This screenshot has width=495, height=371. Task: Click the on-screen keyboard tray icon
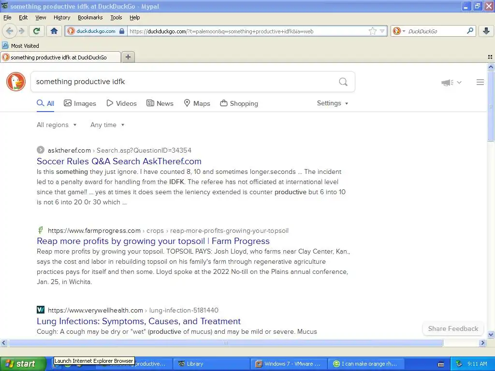click(x=441, y=364)
